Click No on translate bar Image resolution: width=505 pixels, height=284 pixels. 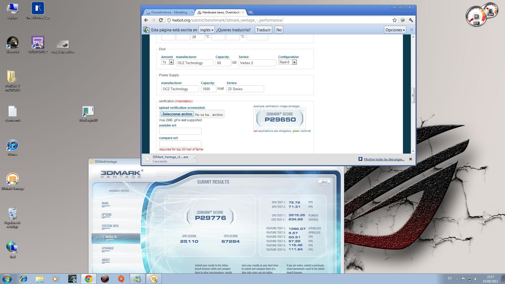(x=279, y=30)
